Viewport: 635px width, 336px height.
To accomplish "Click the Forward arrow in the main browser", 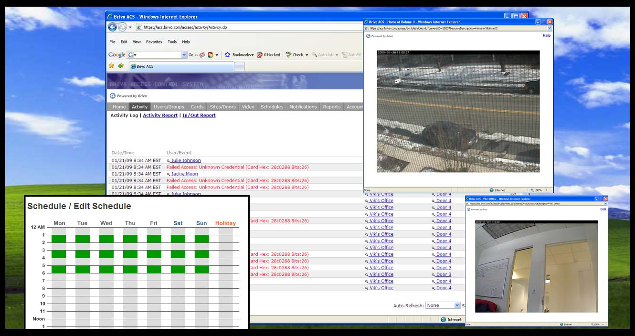I will click(122, 27).
